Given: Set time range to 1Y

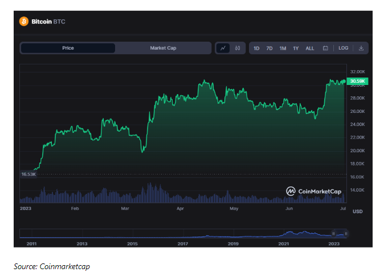Looking at the screenshot, I should pos(296,48).
